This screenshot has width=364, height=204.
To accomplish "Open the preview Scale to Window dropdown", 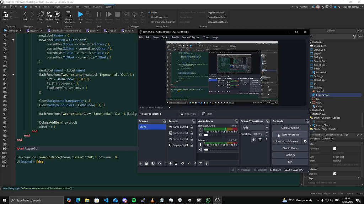I will (169, 107).
